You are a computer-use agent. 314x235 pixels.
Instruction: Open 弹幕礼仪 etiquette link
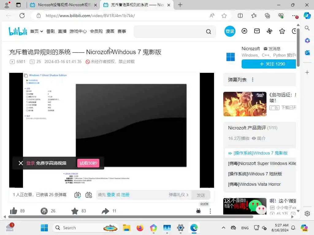(x=179, y=195)
